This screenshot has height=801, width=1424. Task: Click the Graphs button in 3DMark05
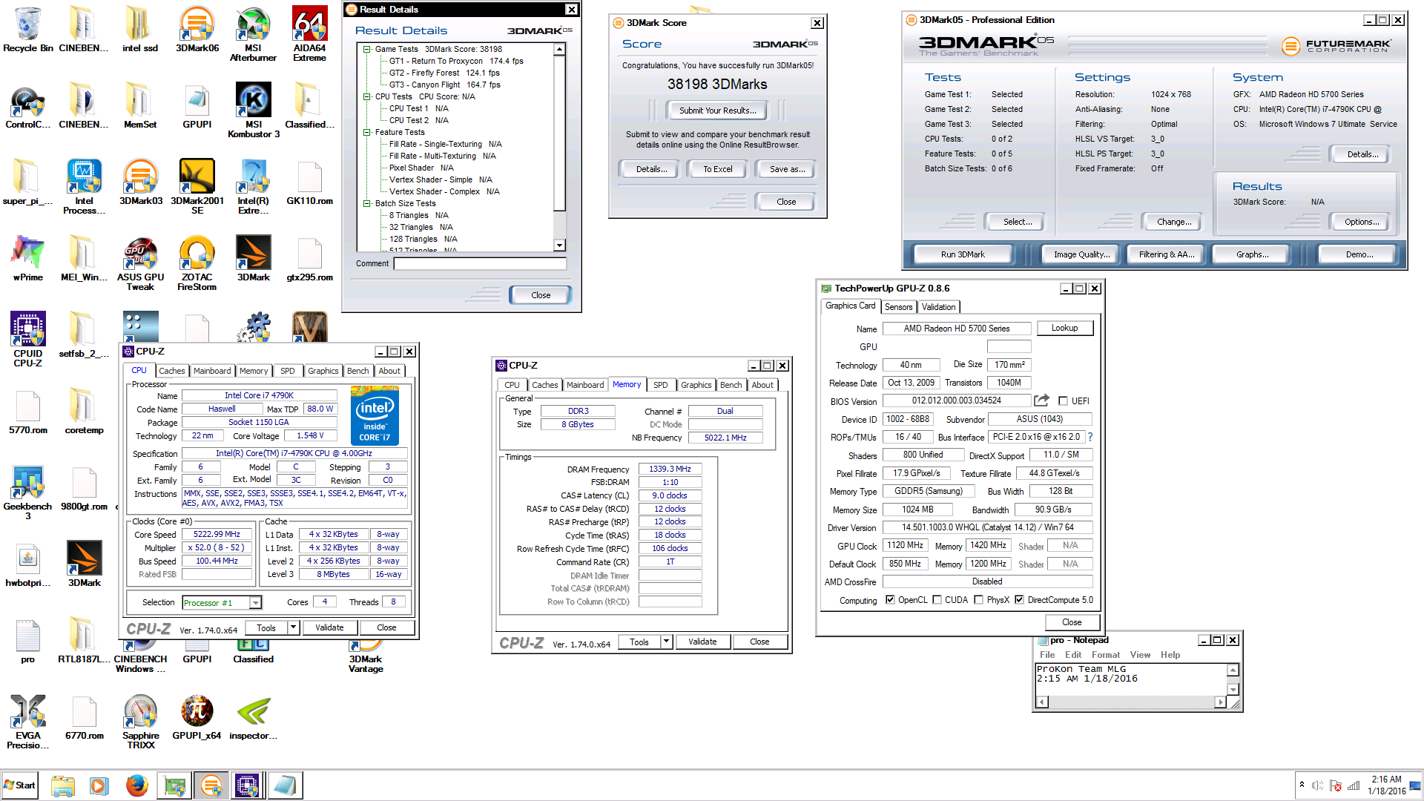1252,254
